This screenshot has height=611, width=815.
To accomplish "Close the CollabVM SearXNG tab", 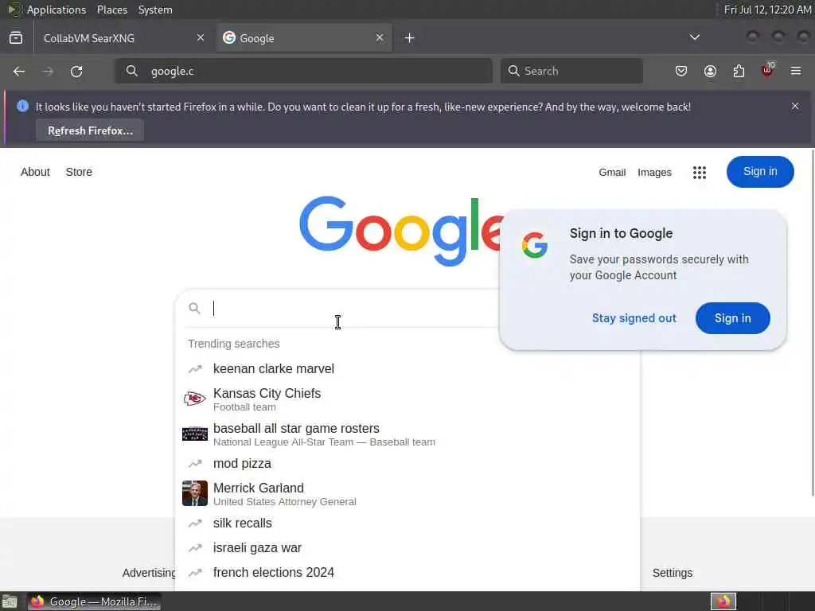I will 201,37.
